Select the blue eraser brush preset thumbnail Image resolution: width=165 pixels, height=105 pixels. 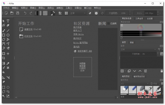pos(124,90)
